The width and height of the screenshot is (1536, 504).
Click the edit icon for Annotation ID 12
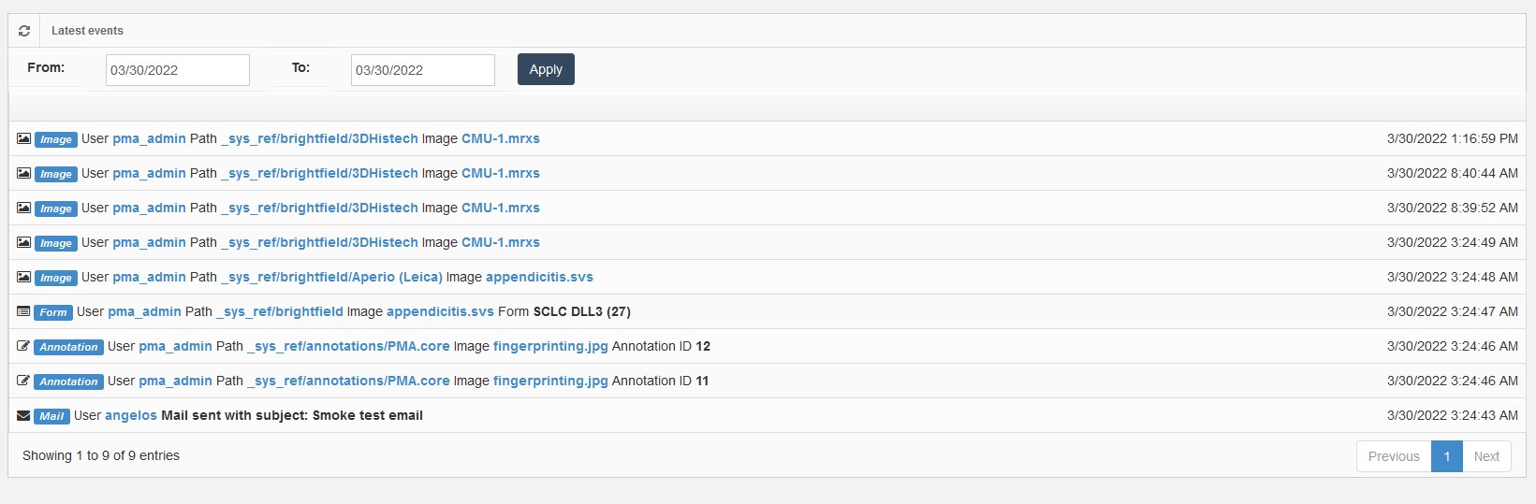point(23,347)
